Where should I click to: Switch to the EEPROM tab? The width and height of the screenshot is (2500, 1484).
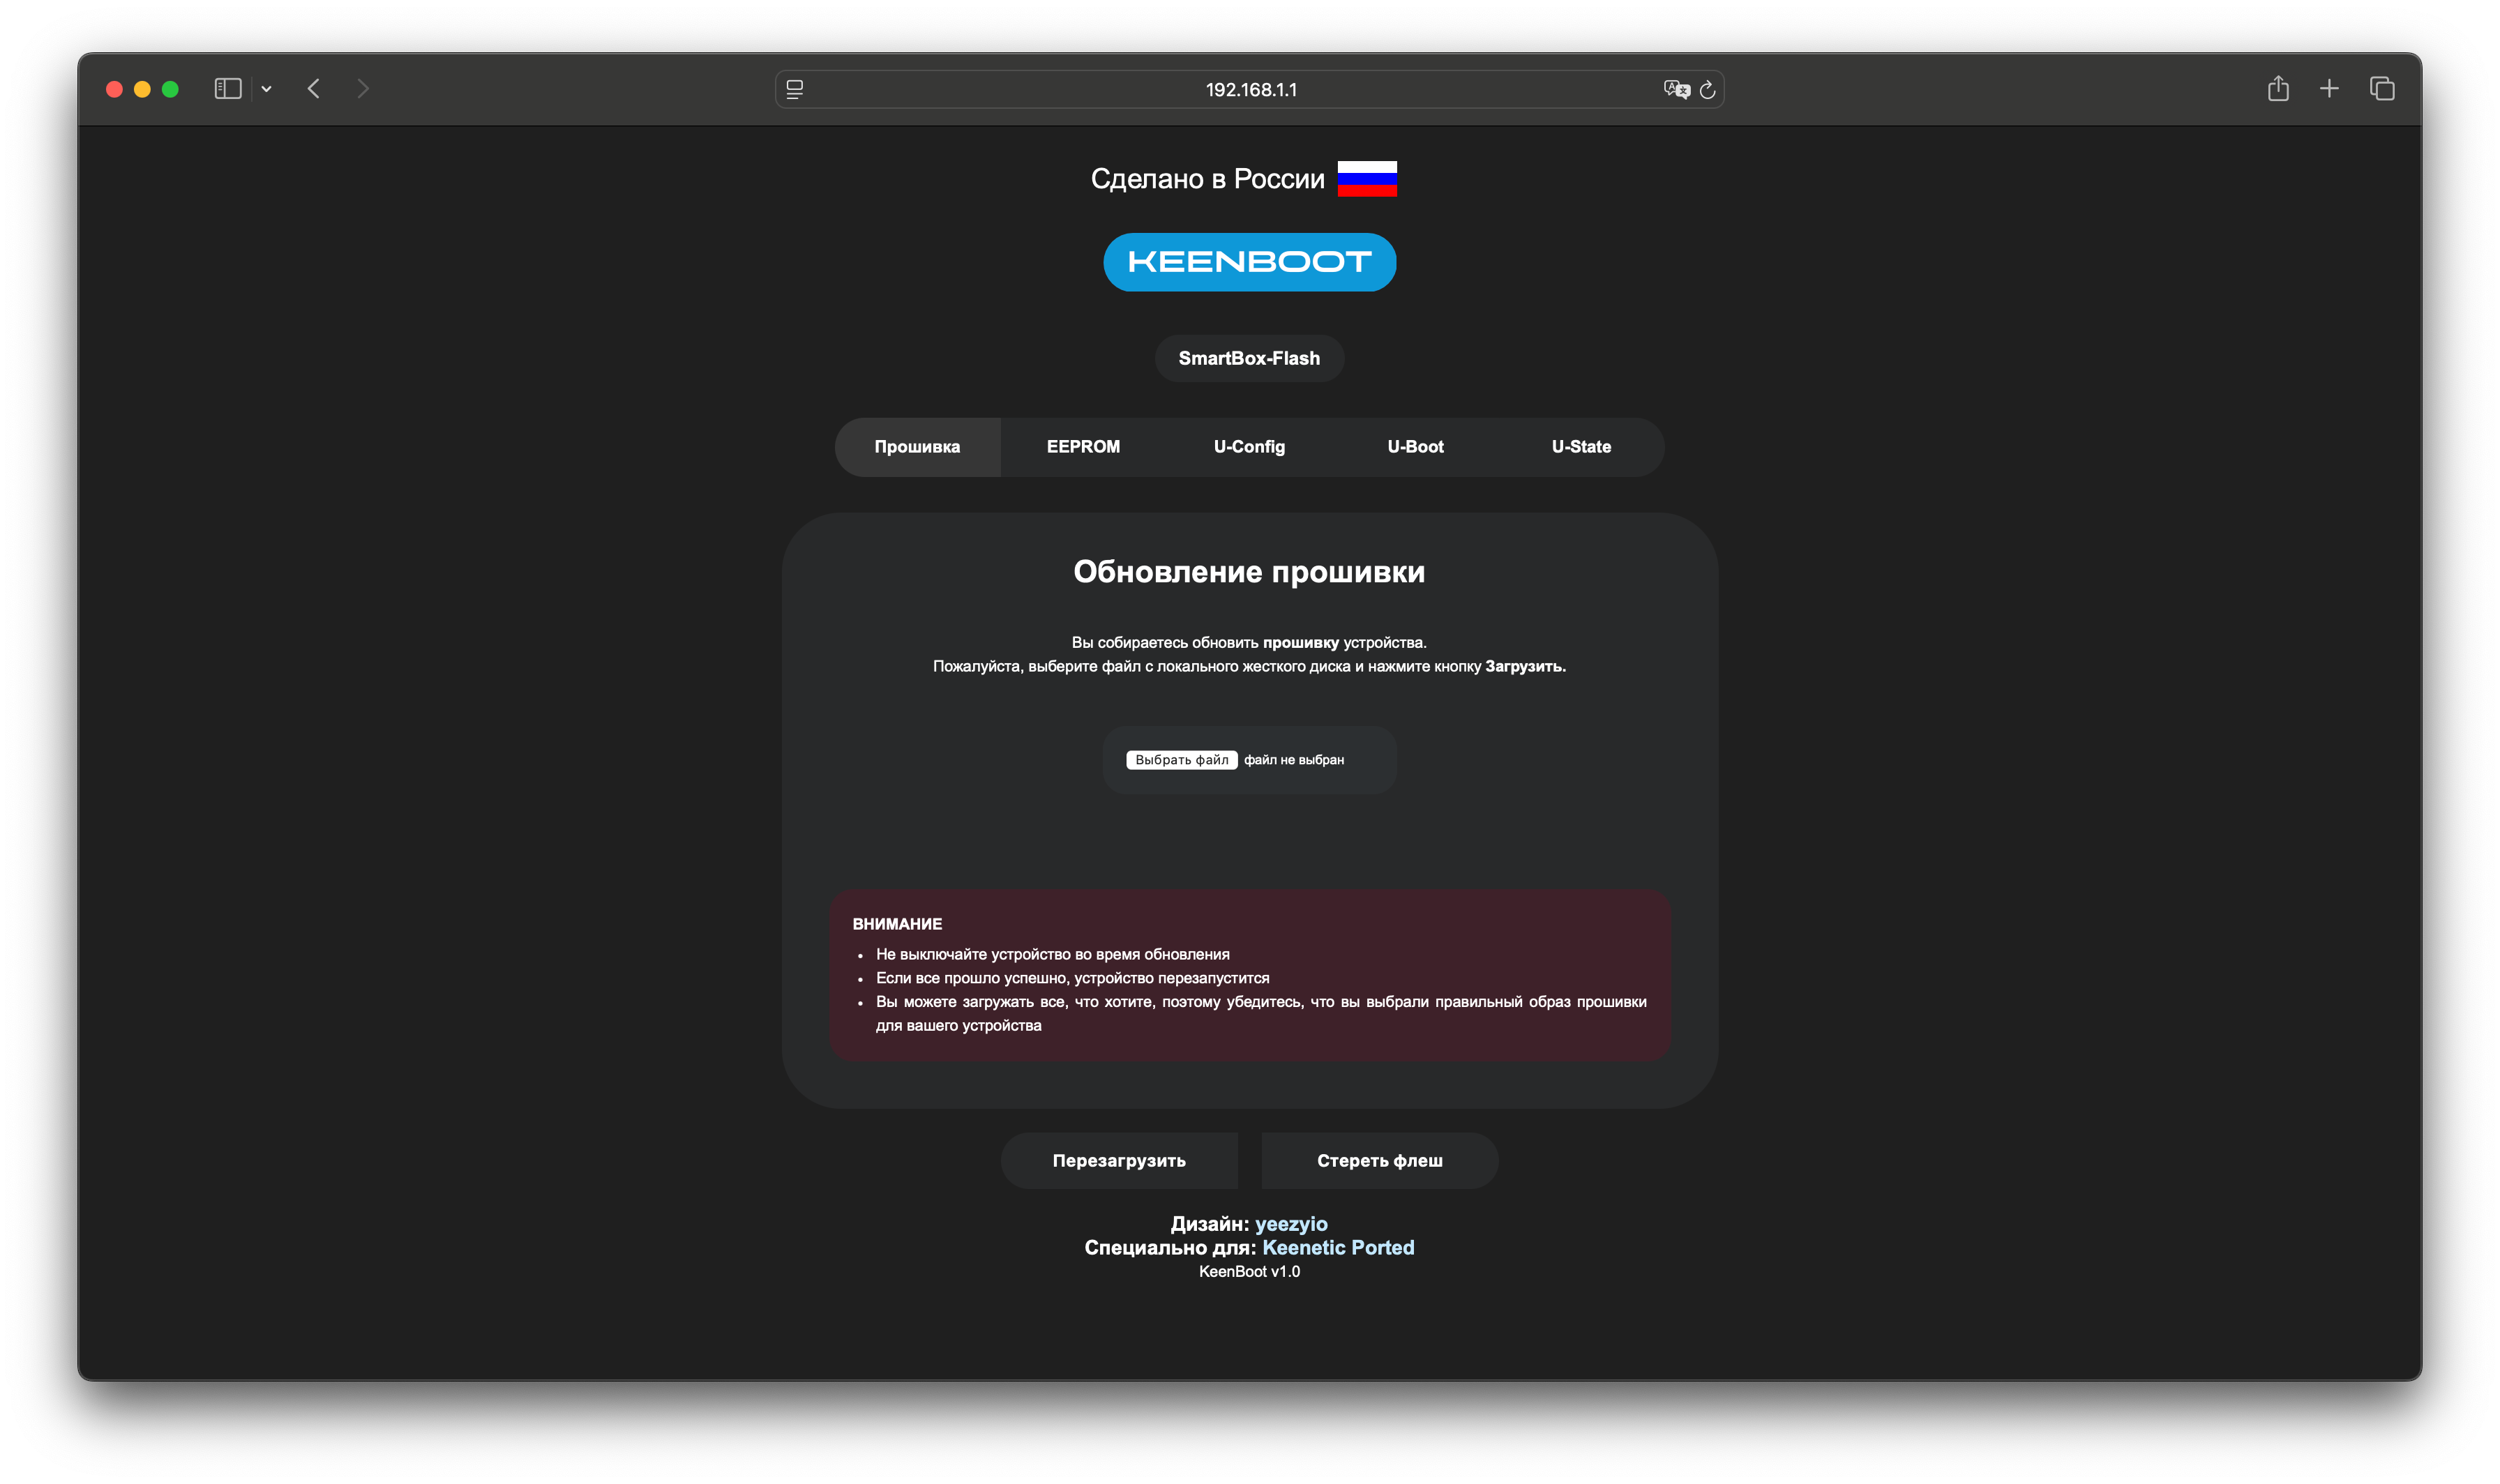click(1083, 447)
